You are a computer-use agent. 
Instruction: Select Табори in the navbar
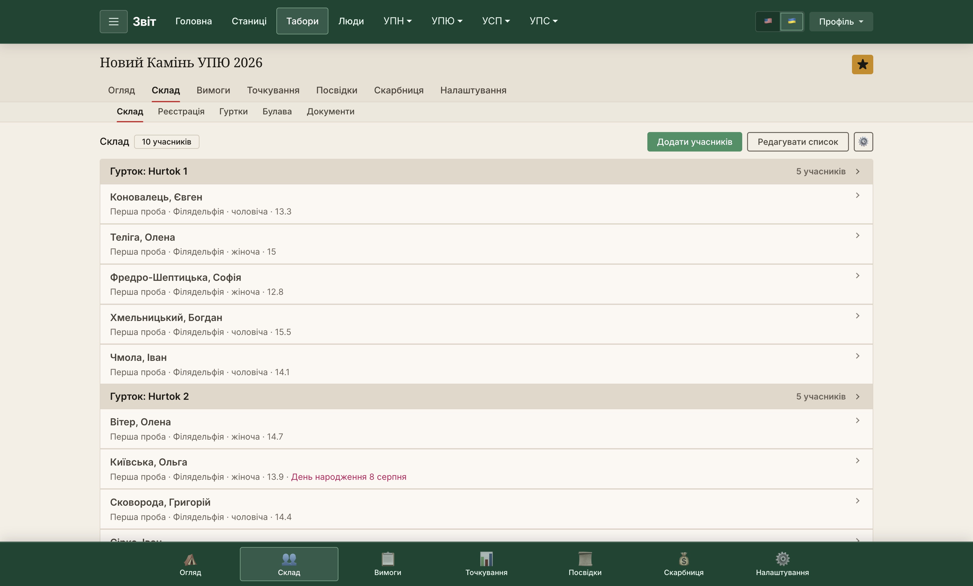point(302,21)
